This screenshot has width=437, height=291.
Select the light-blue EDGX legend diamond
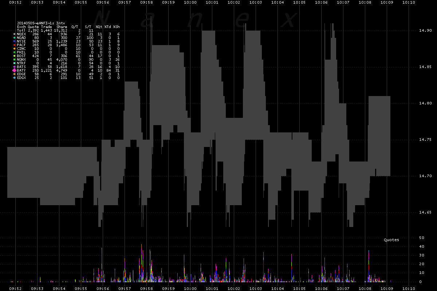pos(14,77)
